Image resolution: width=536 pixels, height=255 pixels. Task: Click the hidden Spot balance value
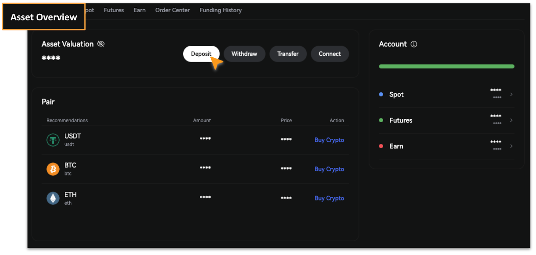point(496,90)
